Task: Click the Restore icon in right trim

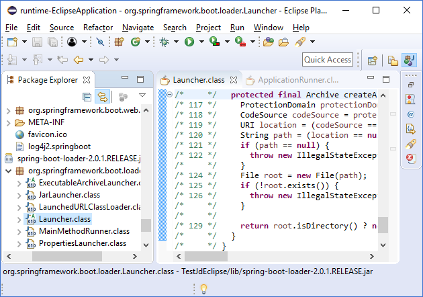Action: click(411, 85)
